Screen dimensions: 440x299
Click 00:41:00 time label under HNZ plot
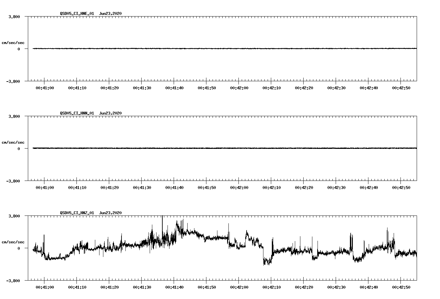(45, 287)
